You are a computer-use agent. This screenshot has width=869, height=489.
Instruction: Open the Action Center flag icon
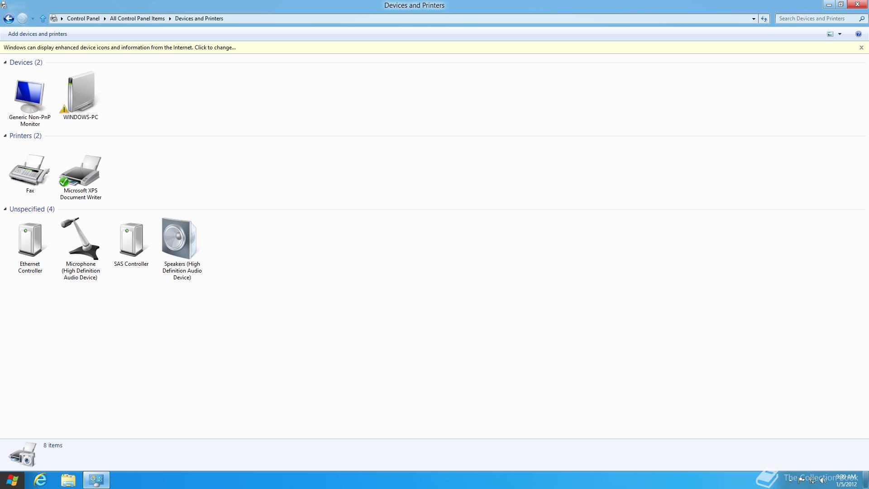point(802,480)
